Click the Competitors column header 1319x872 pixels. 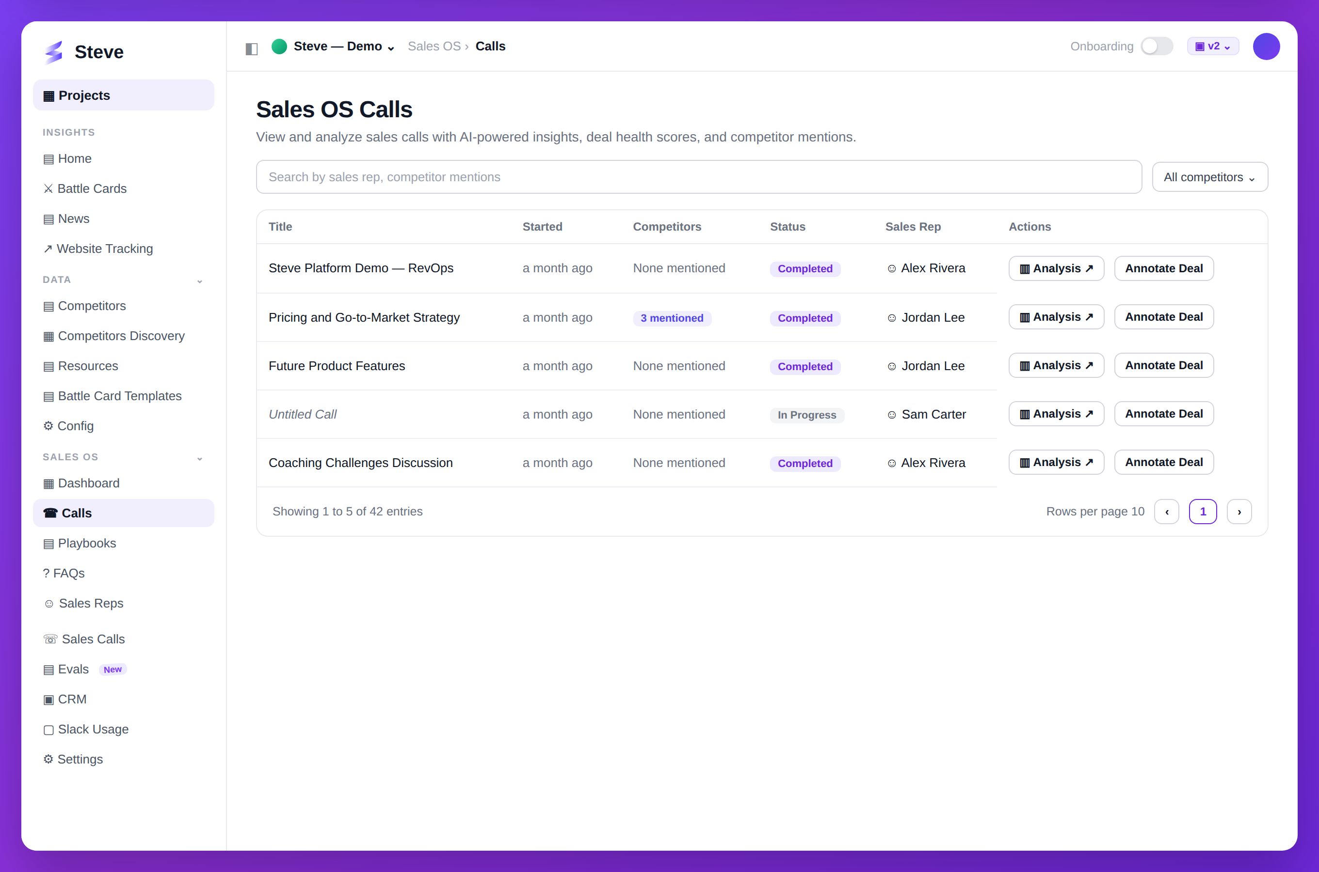tap(667, 227)
